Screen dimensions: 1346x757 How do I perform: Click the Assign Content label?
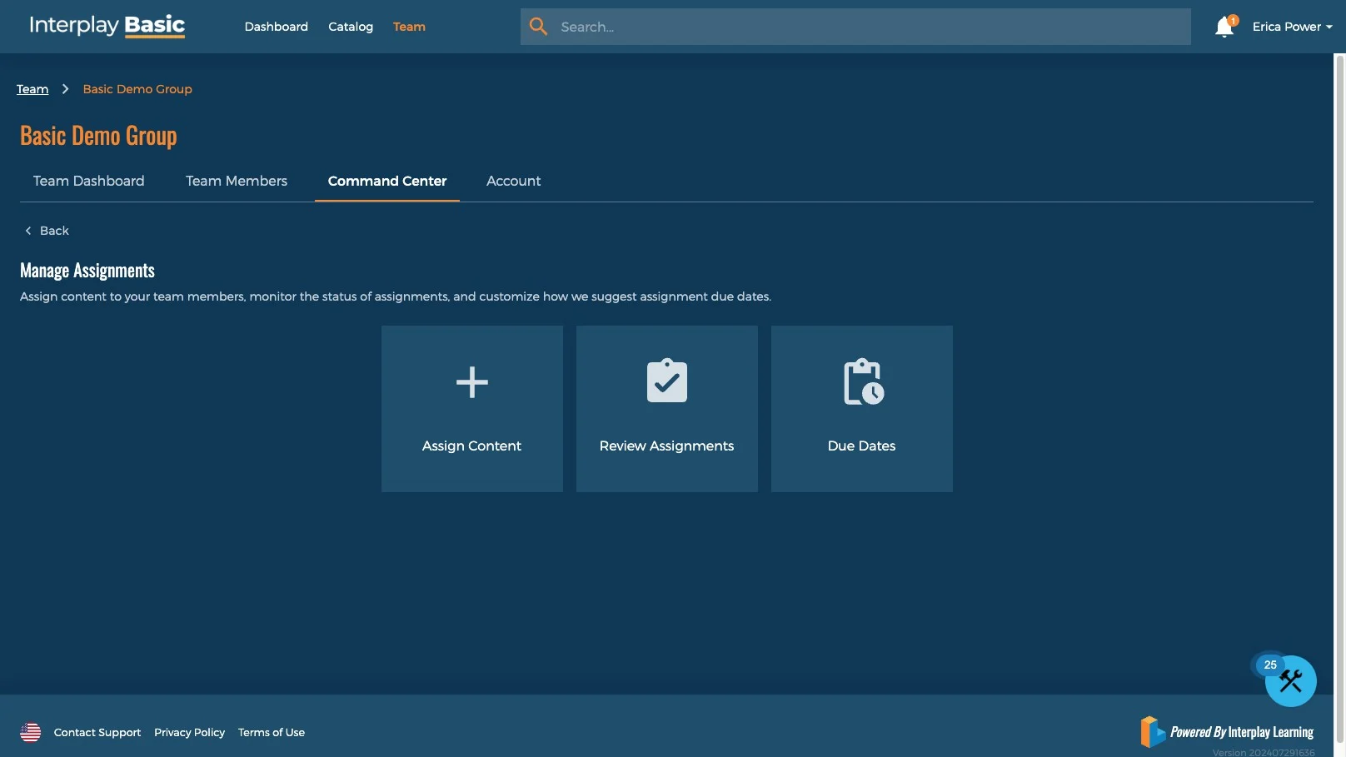(x=472, y=446)
